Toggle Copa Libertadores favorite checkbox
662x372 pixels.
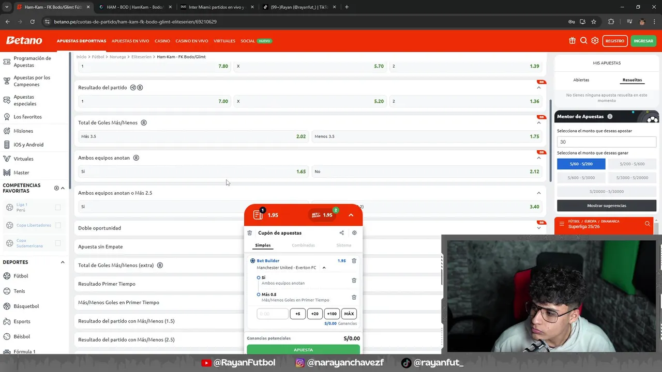[58, 225]
